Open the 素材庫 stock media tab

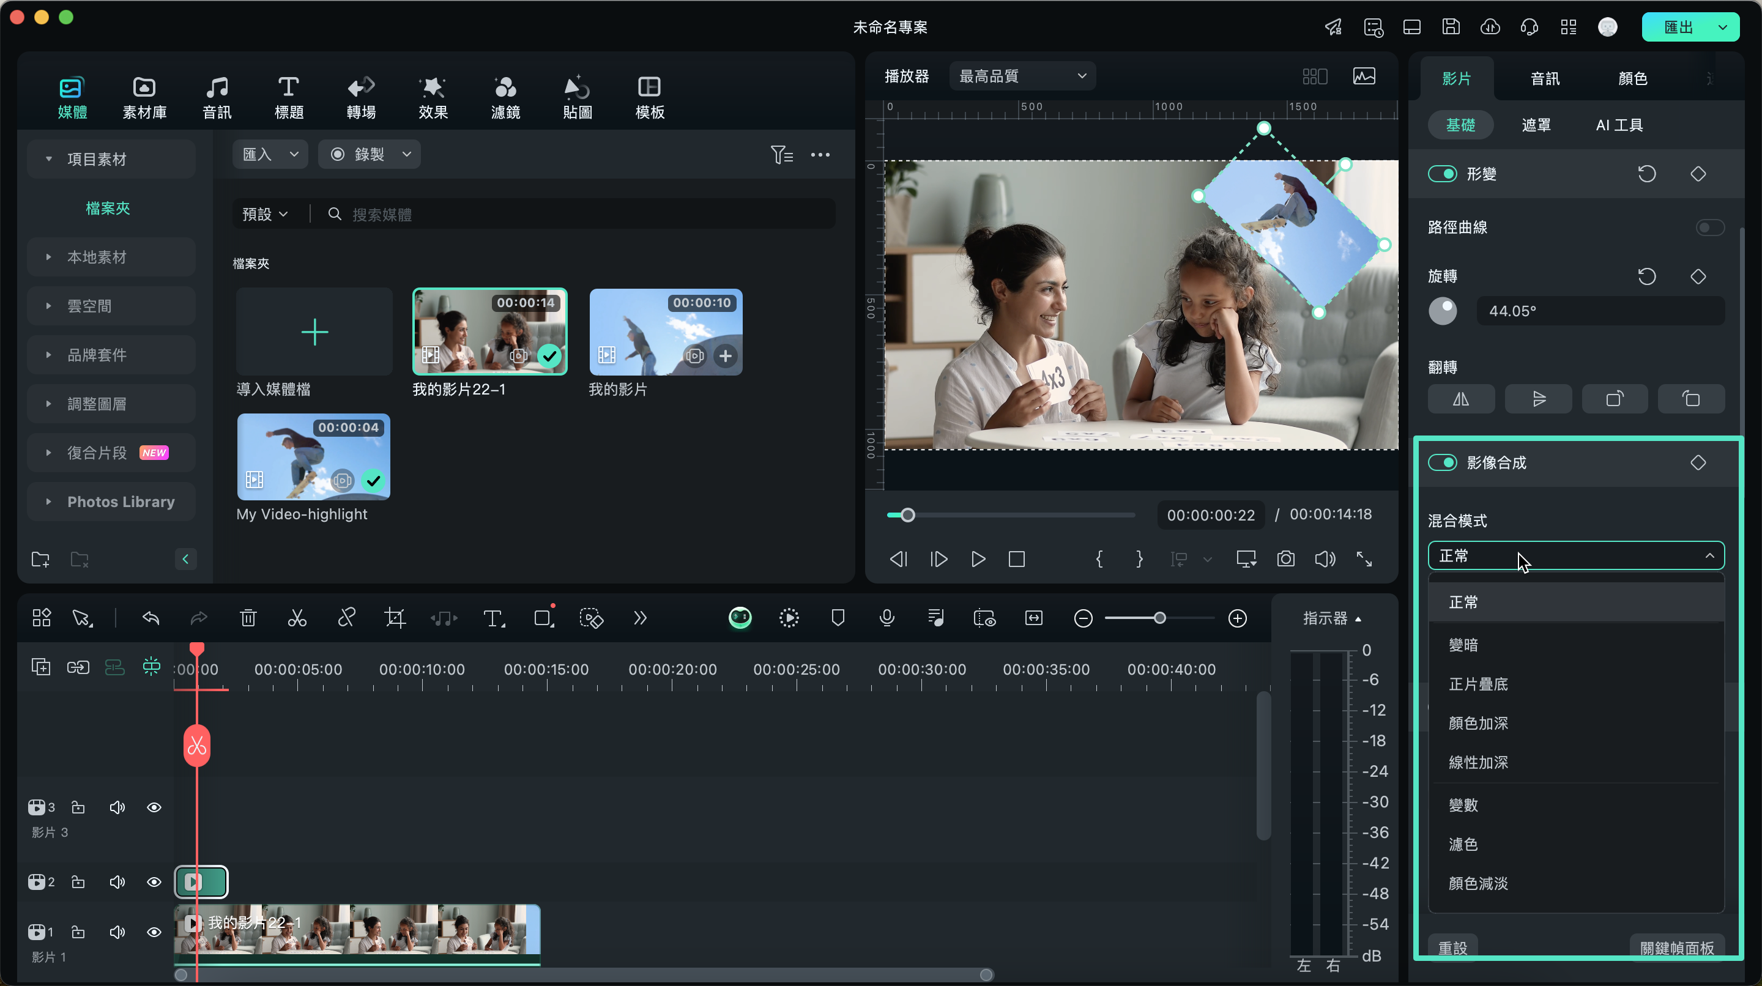pyautogui.click(x=144, y=97)
